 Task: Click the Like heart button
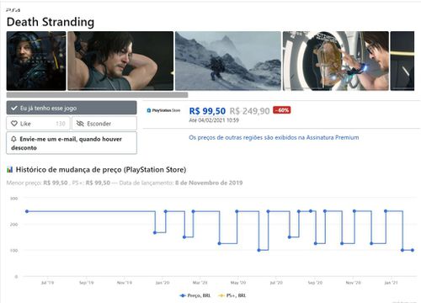tap(38, 124)
